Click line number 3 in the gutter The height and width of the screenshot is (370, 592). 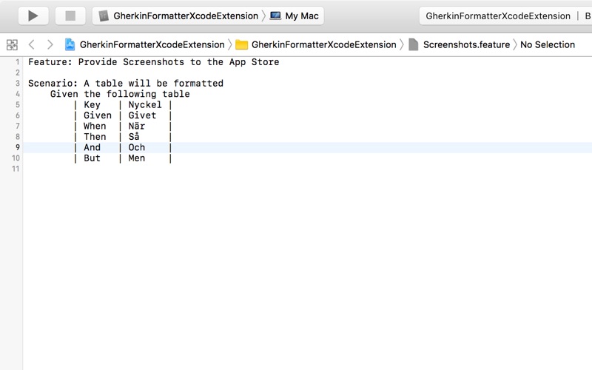pos(17,84)
